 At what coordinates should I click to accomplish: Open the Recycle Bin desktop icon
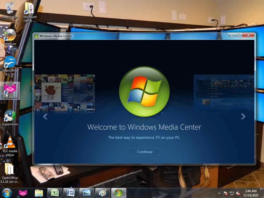[10, 10]
